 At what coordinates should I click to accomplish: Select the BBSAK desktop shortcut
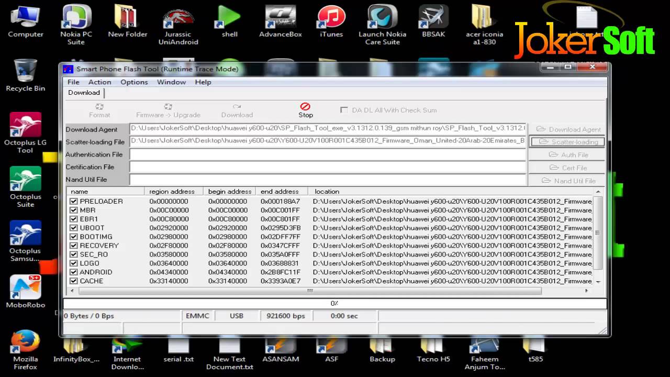pos(433,21)
